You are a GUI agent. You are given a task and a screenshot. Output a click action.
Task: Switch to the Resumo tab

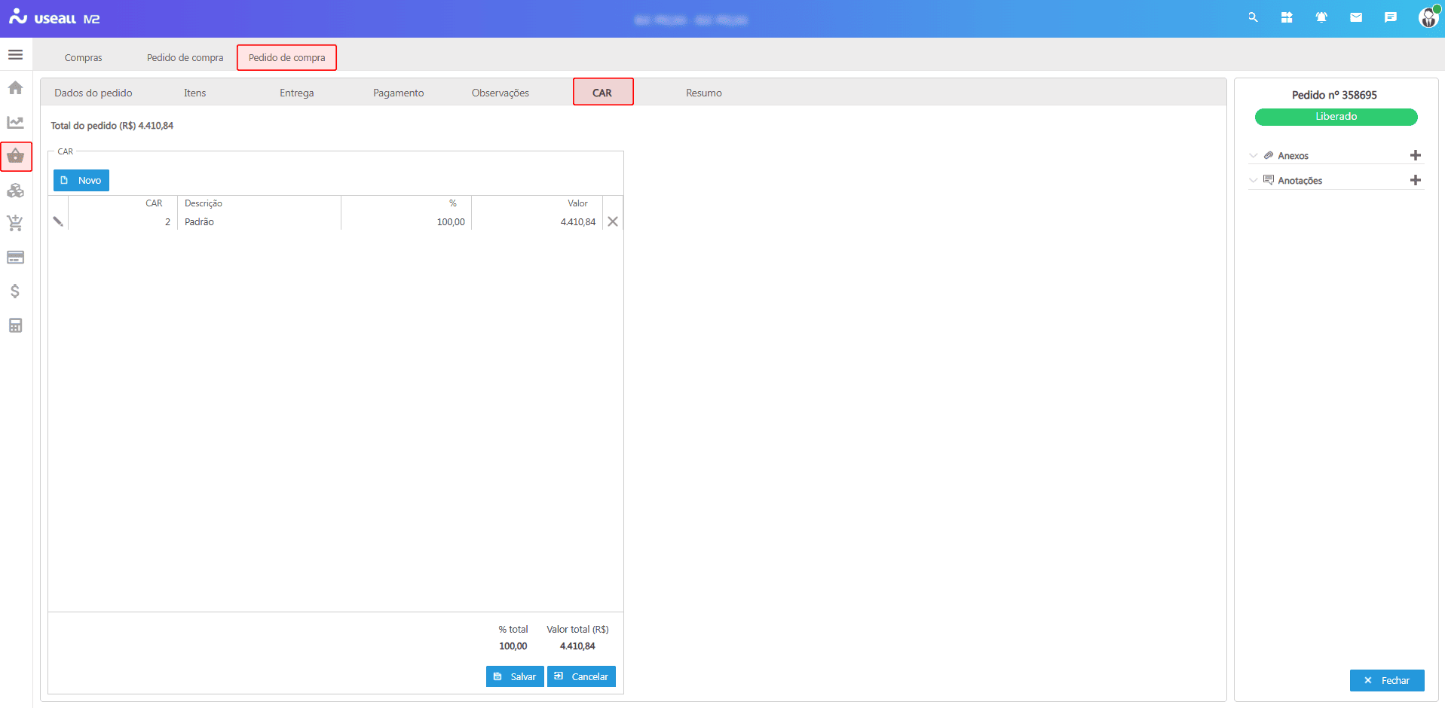[x=703, y=93]
